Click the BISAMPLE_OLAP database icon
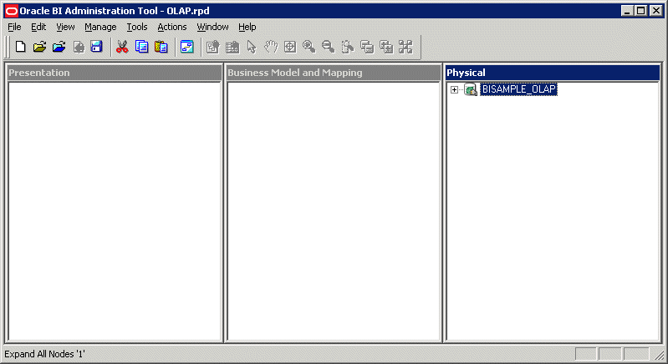Image resolution: width=668 pixels, height=364 pixels. point(471,89)
